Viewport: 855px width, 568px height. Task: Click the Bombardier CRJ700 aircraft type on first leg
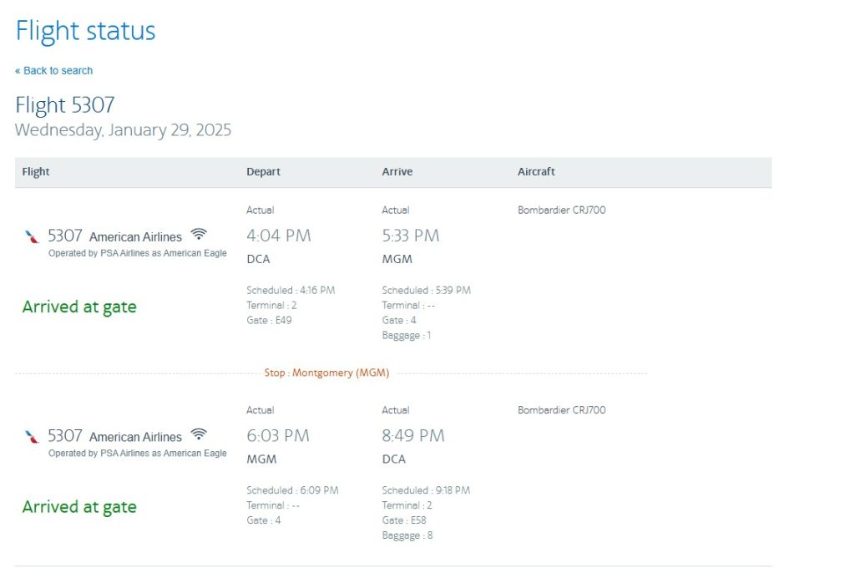click(560, 210)
